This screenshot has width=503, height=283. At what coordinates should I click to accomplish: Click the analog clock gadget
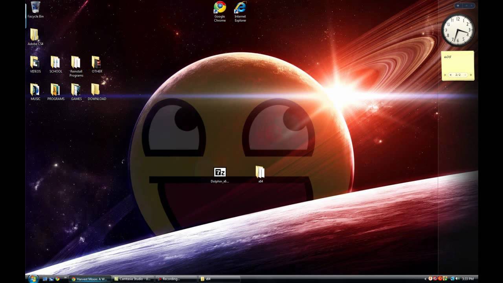coord(458,30)
